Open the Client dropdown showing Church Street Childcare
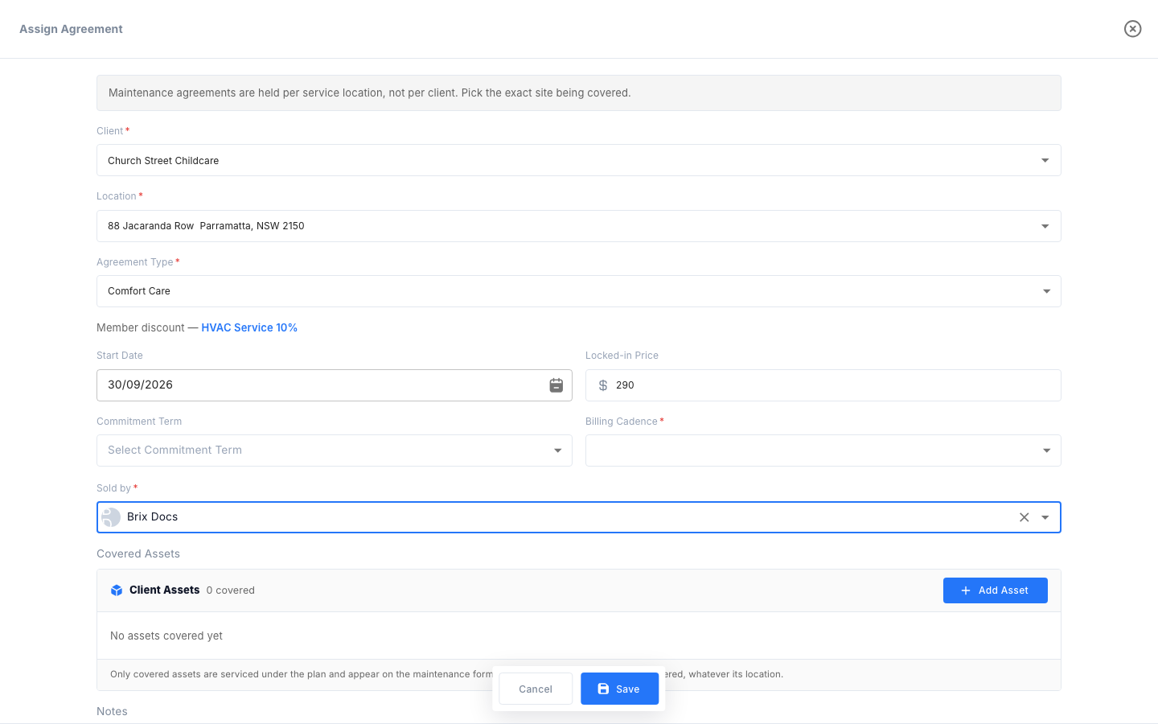The width and height of the screenshot is (1158, 724). pyautogui.click(x=579, y=160)
